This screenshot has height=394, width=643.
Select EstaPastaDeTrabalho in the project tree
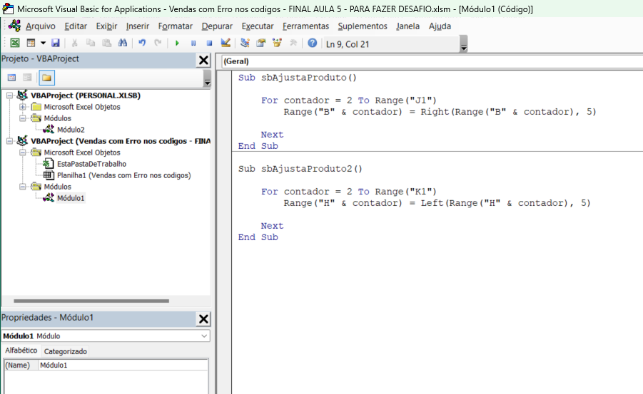tap(91, 164)
